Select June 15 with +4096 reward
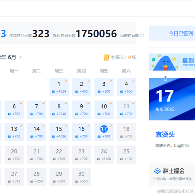 [x=59, y=132]
